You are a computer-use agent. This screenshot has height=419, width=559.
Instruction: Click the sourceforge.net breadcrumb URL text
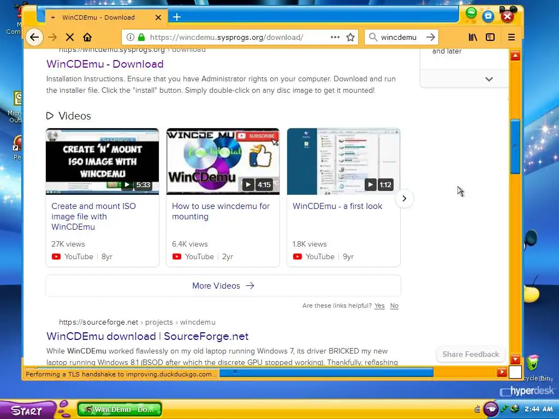click(137, 322)
